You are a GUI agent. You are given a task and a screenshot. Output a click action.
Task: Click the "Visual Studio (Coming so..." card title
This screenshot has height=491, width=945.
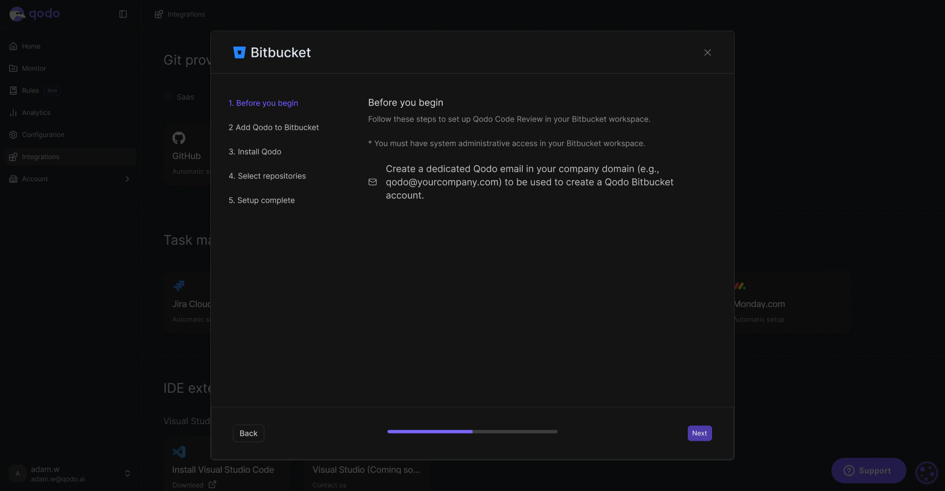pyautogui.click(x=367, y=470)
